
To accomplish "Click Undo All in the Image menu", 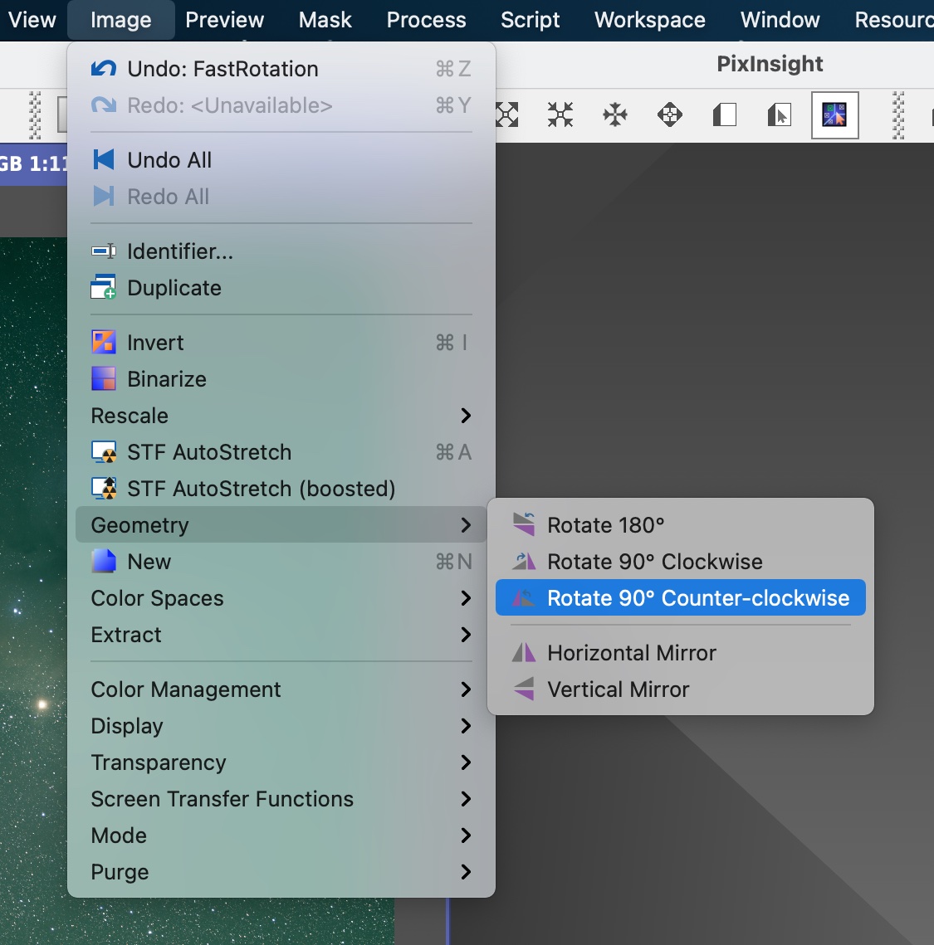I will (x=169, y=160).
